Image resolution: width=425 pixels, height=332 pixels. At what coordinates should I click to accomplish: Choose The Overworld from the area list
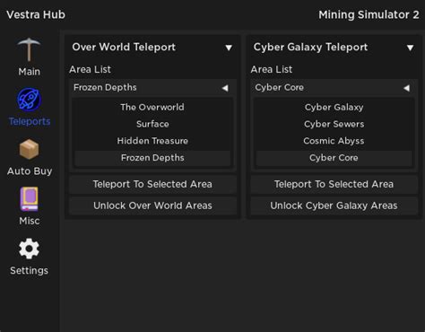pyautogui.click(x=152, y=107)
